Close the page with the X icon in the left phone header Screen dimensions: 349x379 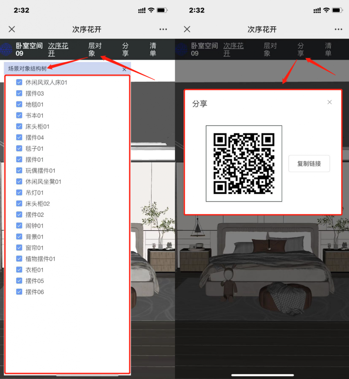coord(12,29)
